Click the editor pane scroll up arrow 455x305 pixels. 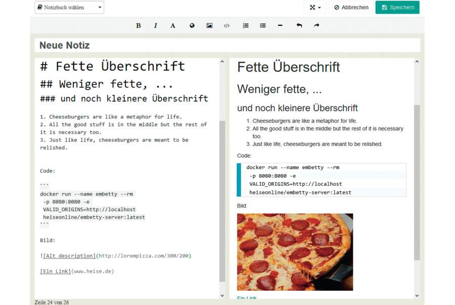(x=222, y=62)
